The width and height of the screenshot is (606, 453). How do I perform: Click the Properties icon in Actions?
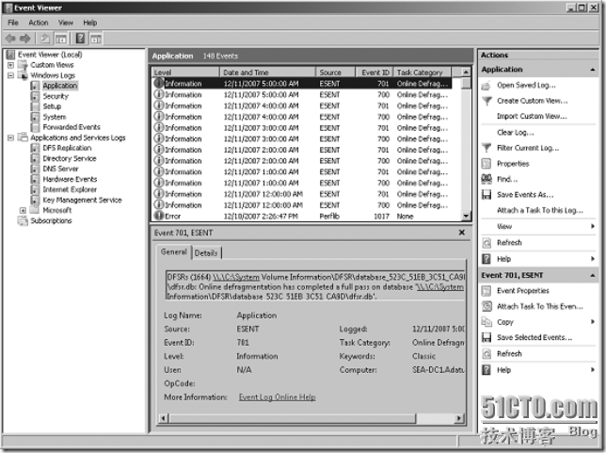click(486, 164)
